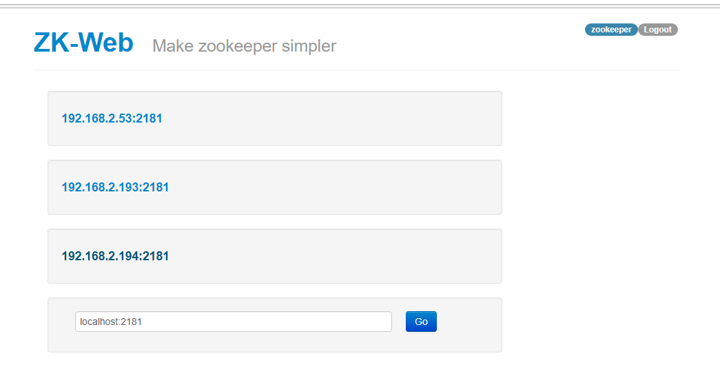Click the 'ZK' part of the title

(x=51, y=43)
